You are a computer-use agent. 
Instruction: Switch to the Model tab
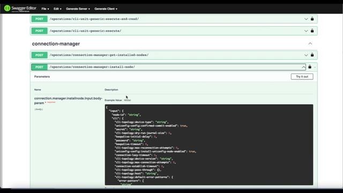click(x=128, y=100)
